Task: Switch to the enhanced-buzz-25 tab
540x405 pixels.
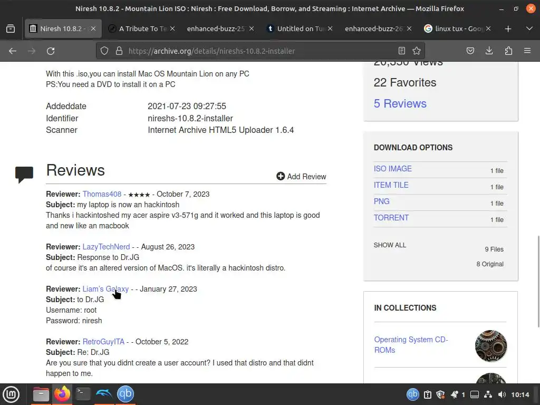Action: click(220, 28)
